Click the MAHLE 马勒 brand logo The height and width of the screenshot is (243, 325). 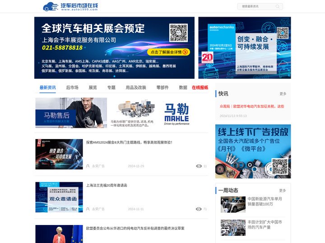[176, 114]
